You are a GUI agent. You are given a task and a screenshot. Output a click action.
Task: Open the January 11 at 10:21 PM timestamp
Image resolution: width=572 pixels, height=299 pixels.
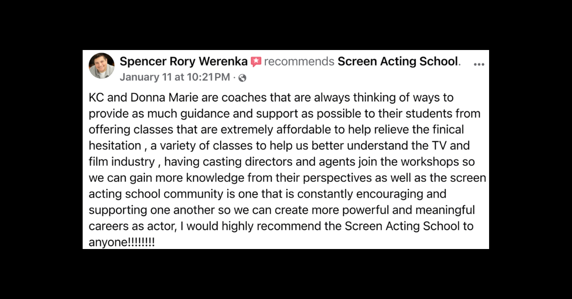(x=174, y=77)
